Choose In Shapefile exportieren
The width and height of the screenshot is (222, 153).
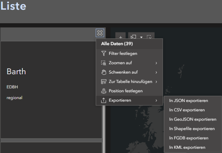click(x=193, y=129)
